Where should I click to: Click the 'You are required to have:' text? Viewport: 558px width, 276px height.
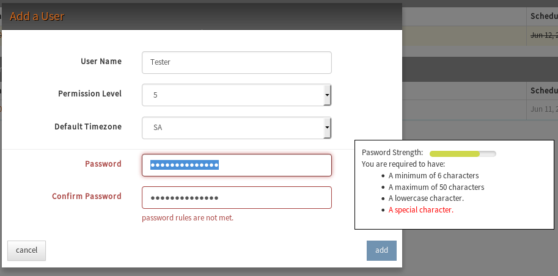click(x=403, y=164)
